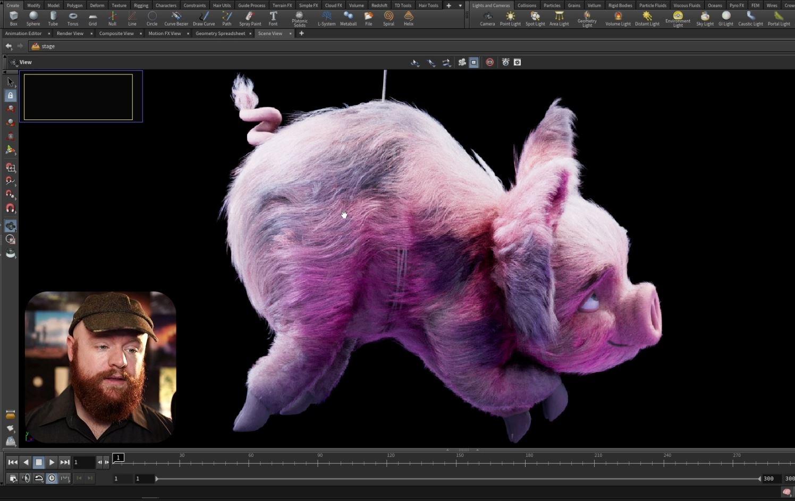Select the Metaball tool
Viewport: 795px width, 501px height.
348,19
